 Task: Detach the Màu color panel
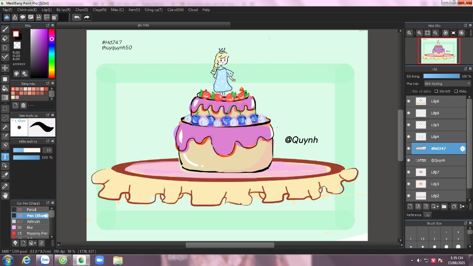pos(48,25)
